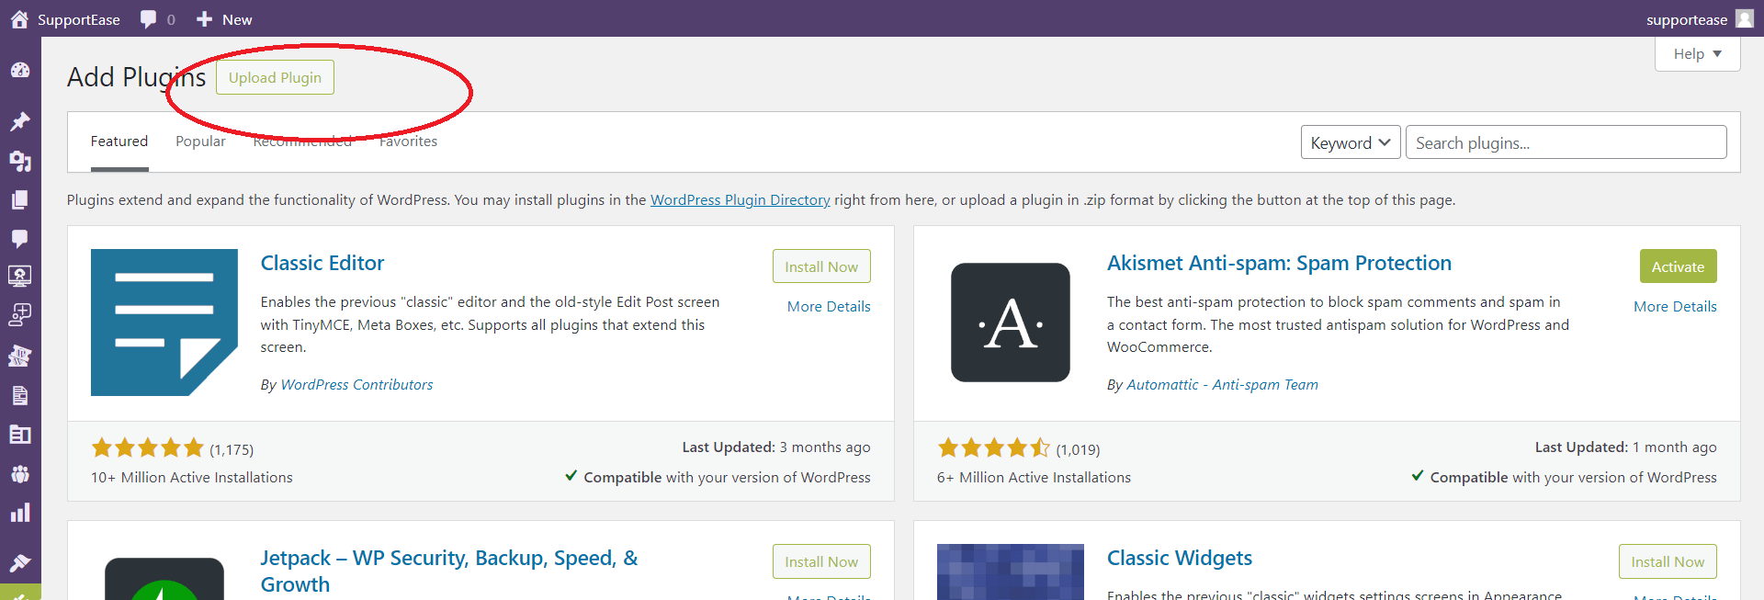
Task: Open the Jetpack plugin title link
Action: pyautogui.click(x=449, y=571)
